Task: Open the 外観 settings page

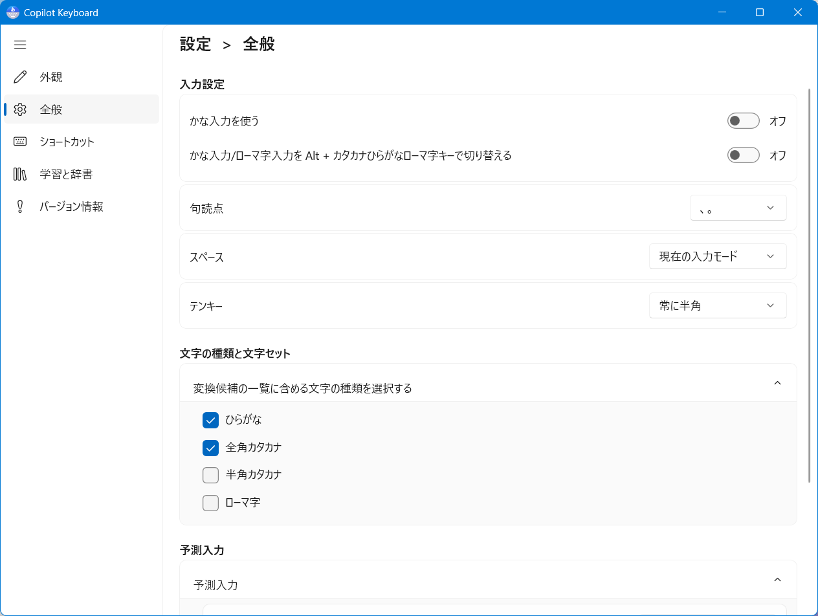Action: pos(82,77)
